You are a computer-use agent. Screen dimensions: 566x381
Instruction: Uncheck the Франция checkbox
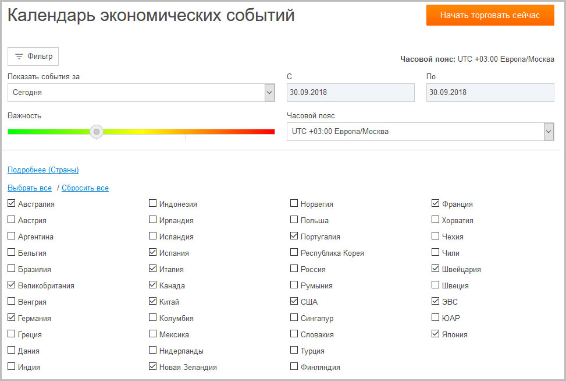(436, 204)
